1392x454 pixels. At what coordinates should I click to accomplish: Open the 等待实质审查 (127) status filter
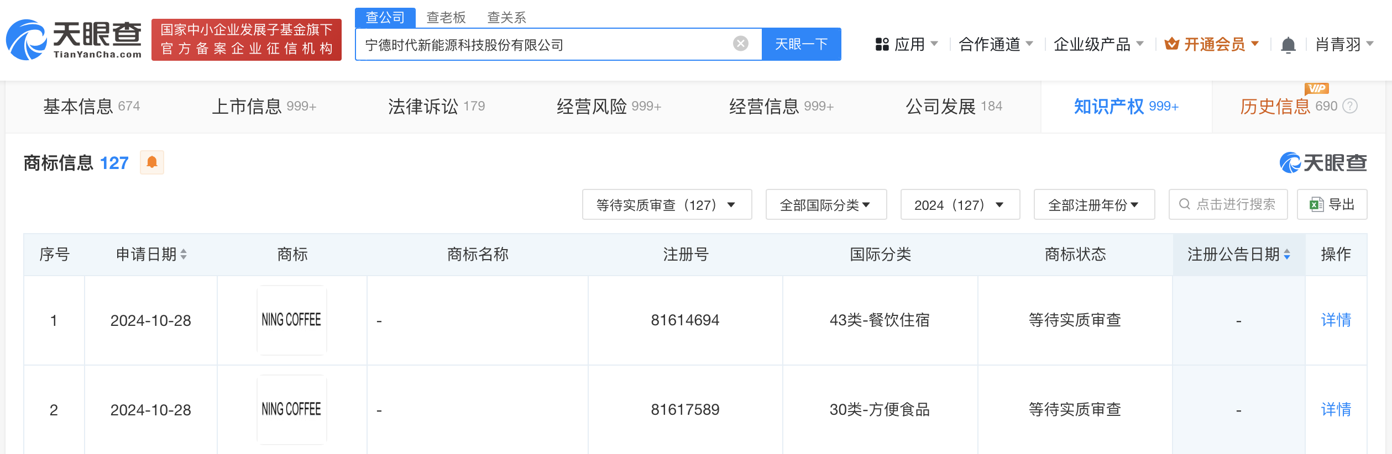(x=667, y=204)
